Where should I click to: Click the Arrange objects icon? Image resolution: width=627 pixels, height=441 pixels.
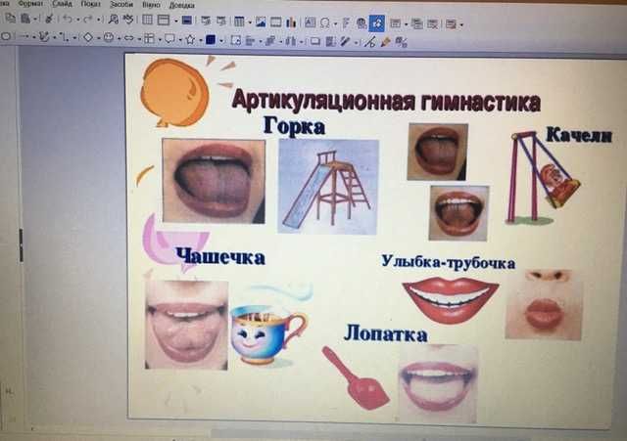(x=270, y=41)
